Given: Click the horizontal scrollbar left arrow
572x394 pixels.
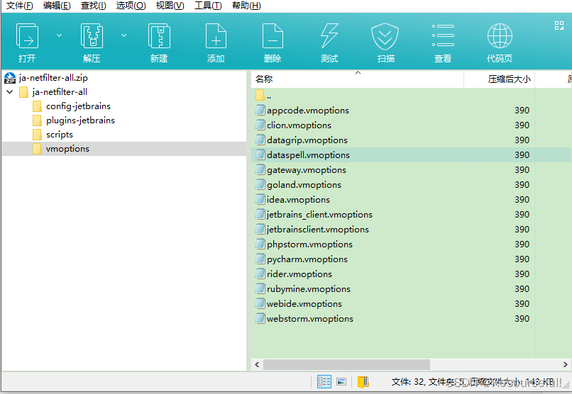Looking at the screenshot, I should (257, 364).
